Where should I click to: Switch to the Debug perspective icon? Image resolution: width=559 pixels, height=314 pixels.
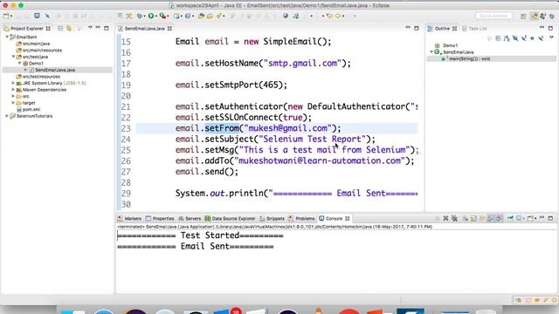[x=552, y=16]
